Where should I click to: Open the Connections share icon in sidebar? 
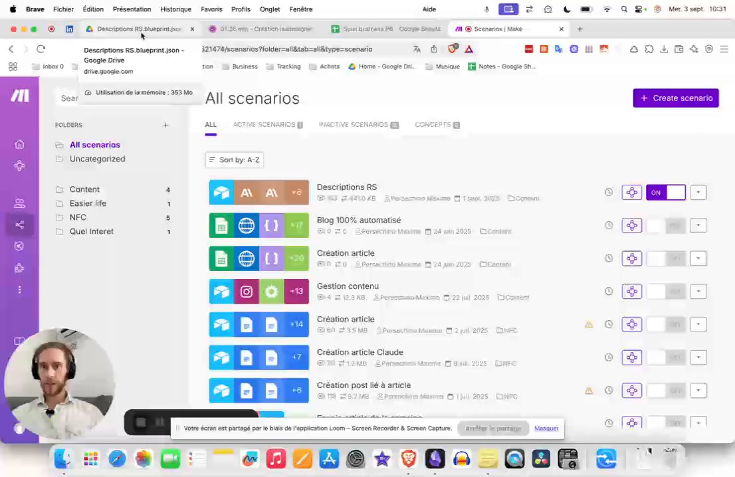19,225
